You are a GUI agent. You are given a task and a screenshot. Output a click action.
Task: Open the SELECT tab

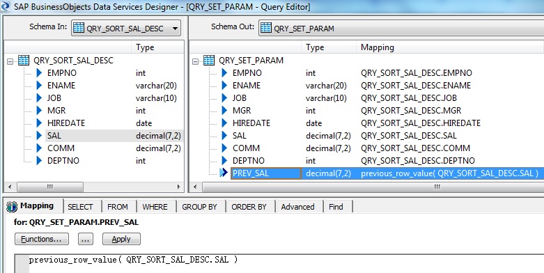[80, 207]
